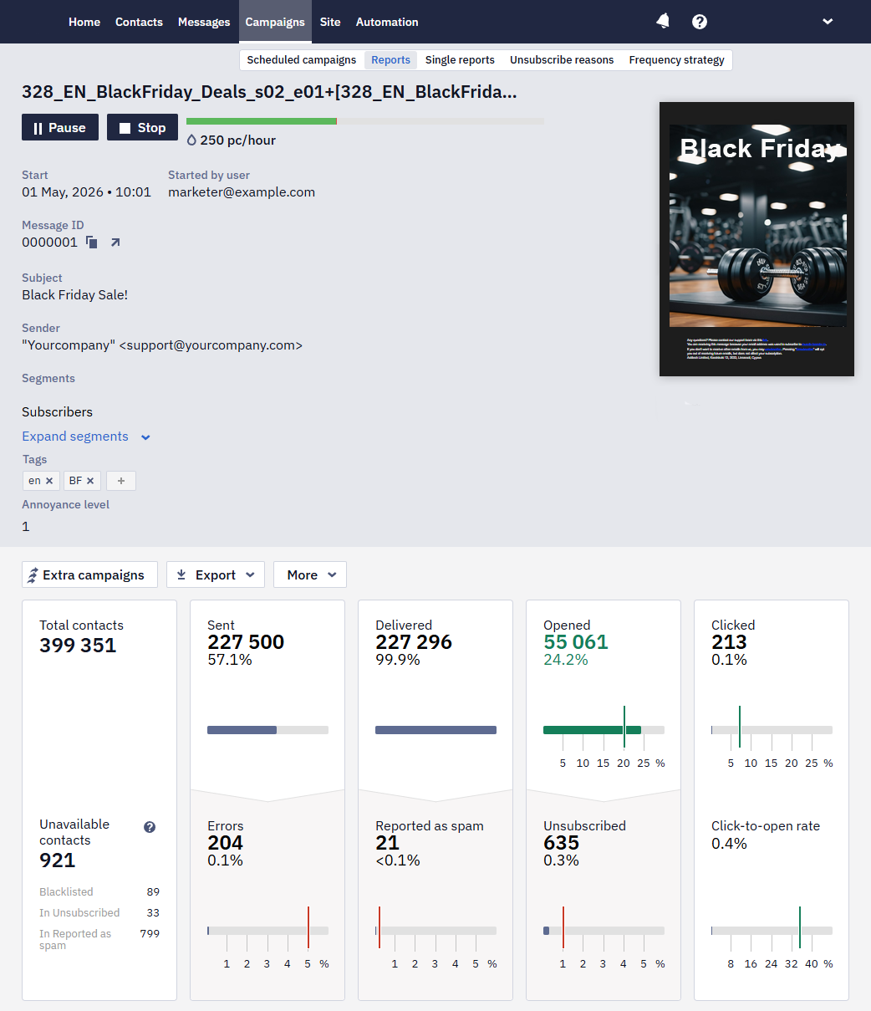Show the Unavailable contacts help tooltip icon
The image size is (871, 1011).
tap(150, 827)
